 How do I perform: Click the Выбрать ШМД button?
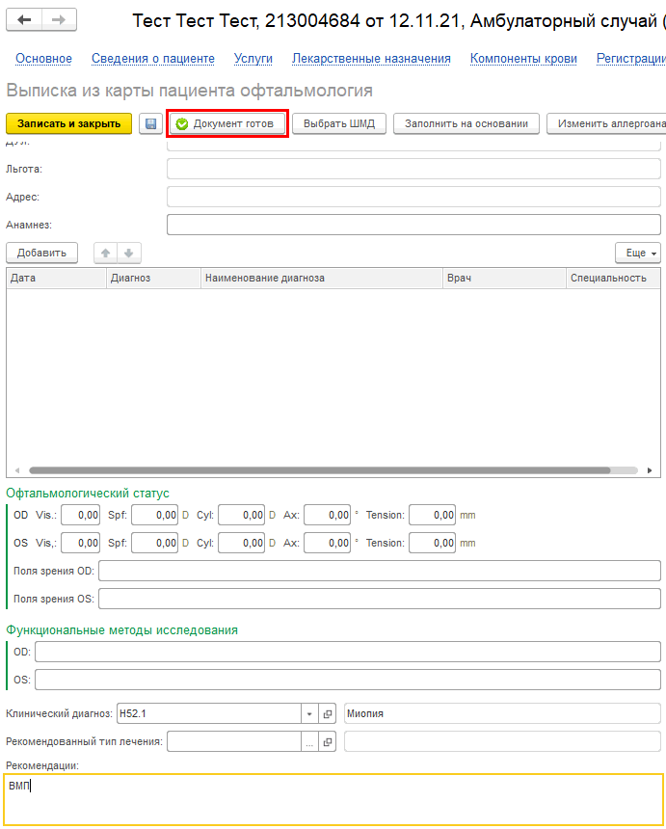point(339,123)
